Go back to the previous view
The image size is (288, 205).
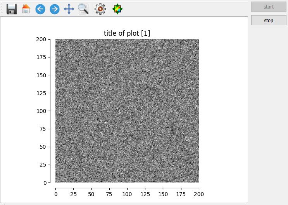pyautogui.click(x=40, y=9)
